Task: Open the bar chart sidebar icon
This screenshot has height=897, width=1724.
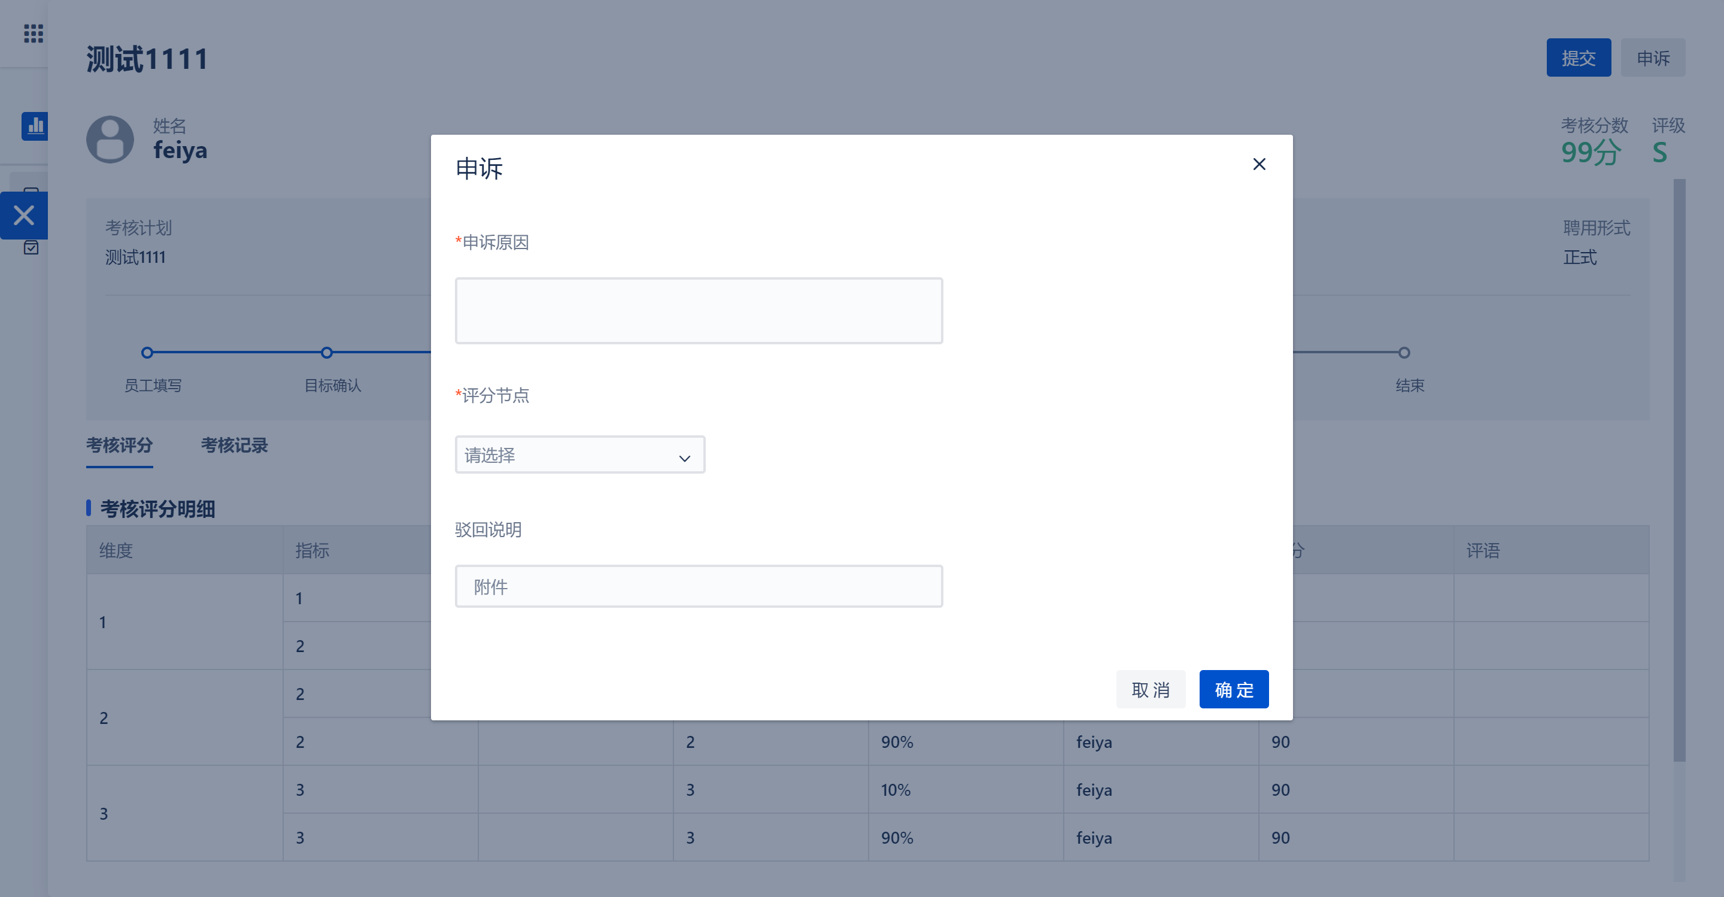Action: 35,126
